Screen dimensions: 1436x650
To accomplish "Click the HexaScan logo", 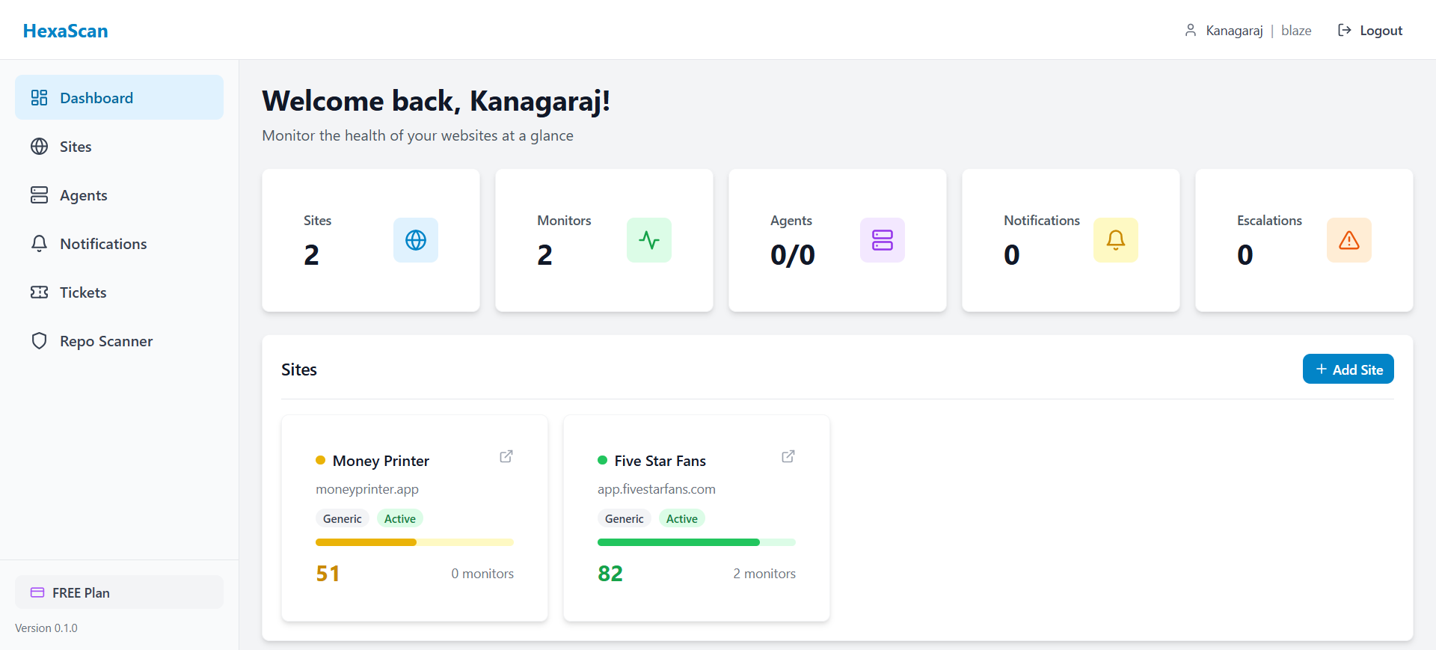I will (65, 31).
